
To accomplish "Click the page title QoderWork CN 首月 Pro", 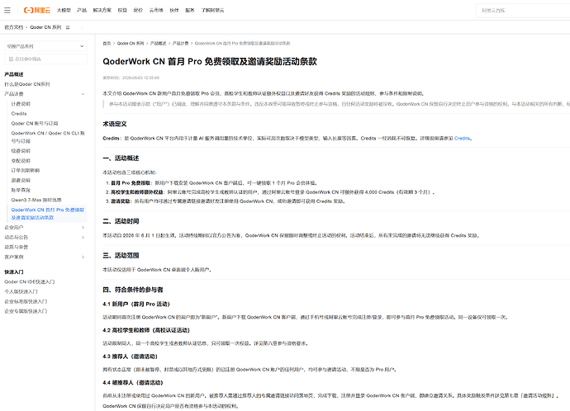I will 210,61.
